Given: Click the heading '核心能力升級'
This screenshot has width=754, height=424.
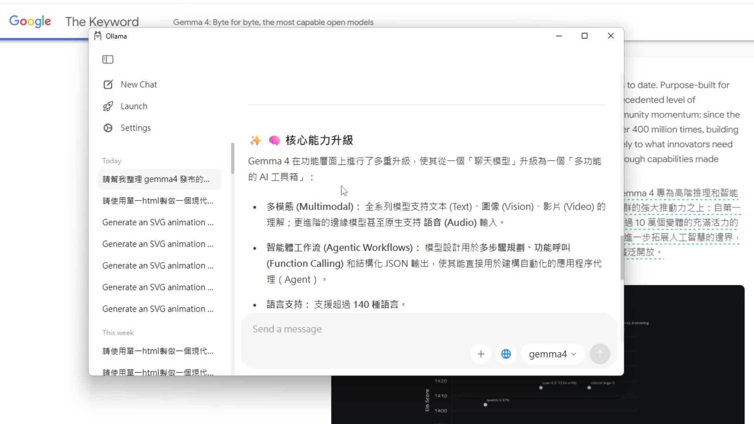Looking at the screenshot, I should 319,140.
